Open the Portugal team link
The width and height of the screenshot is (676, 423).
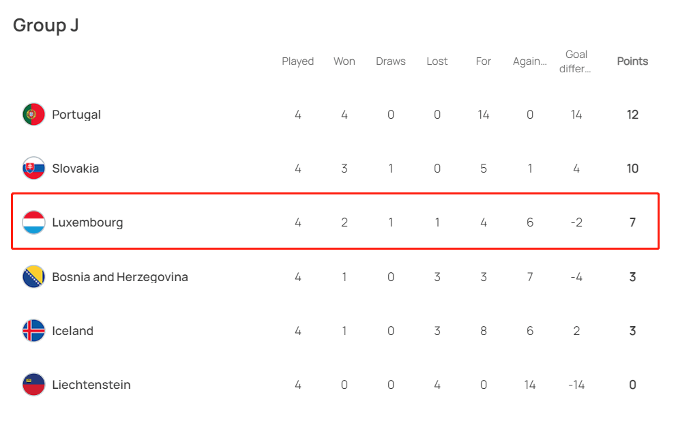(x=76, y=115)
